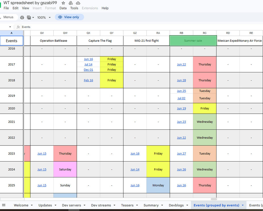263x211 pixels.
Task: Switch to the Dev streams sheet tab
Action: (x=101, y=205)
